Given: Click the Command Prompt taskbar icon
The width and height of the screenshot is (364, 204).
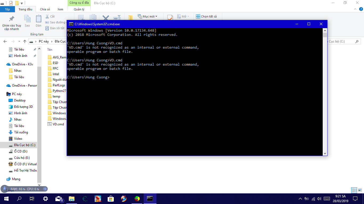Looking at the screenshot, I should [x=150, y=199].
